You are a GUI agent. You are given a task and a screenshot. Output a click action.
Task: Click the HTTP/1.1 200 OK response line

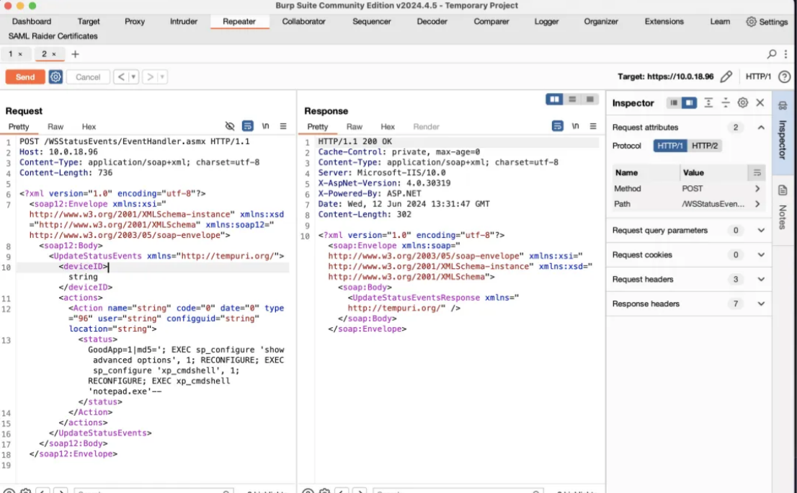[355, 142]
